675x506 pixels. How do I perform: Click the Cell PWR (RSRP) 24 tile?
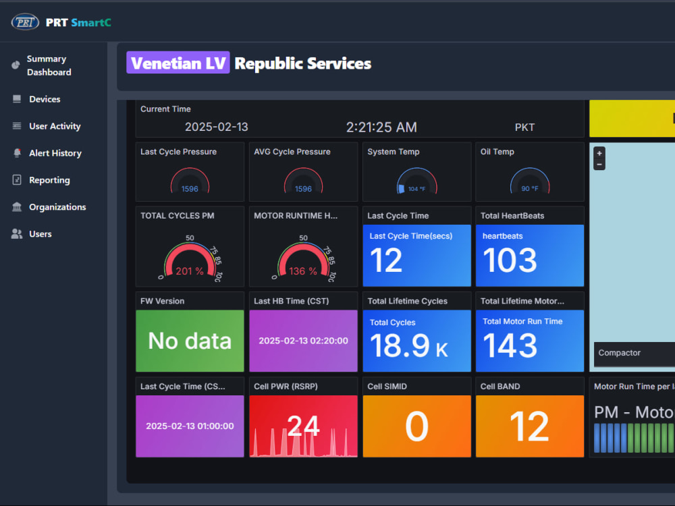point(304,426)
